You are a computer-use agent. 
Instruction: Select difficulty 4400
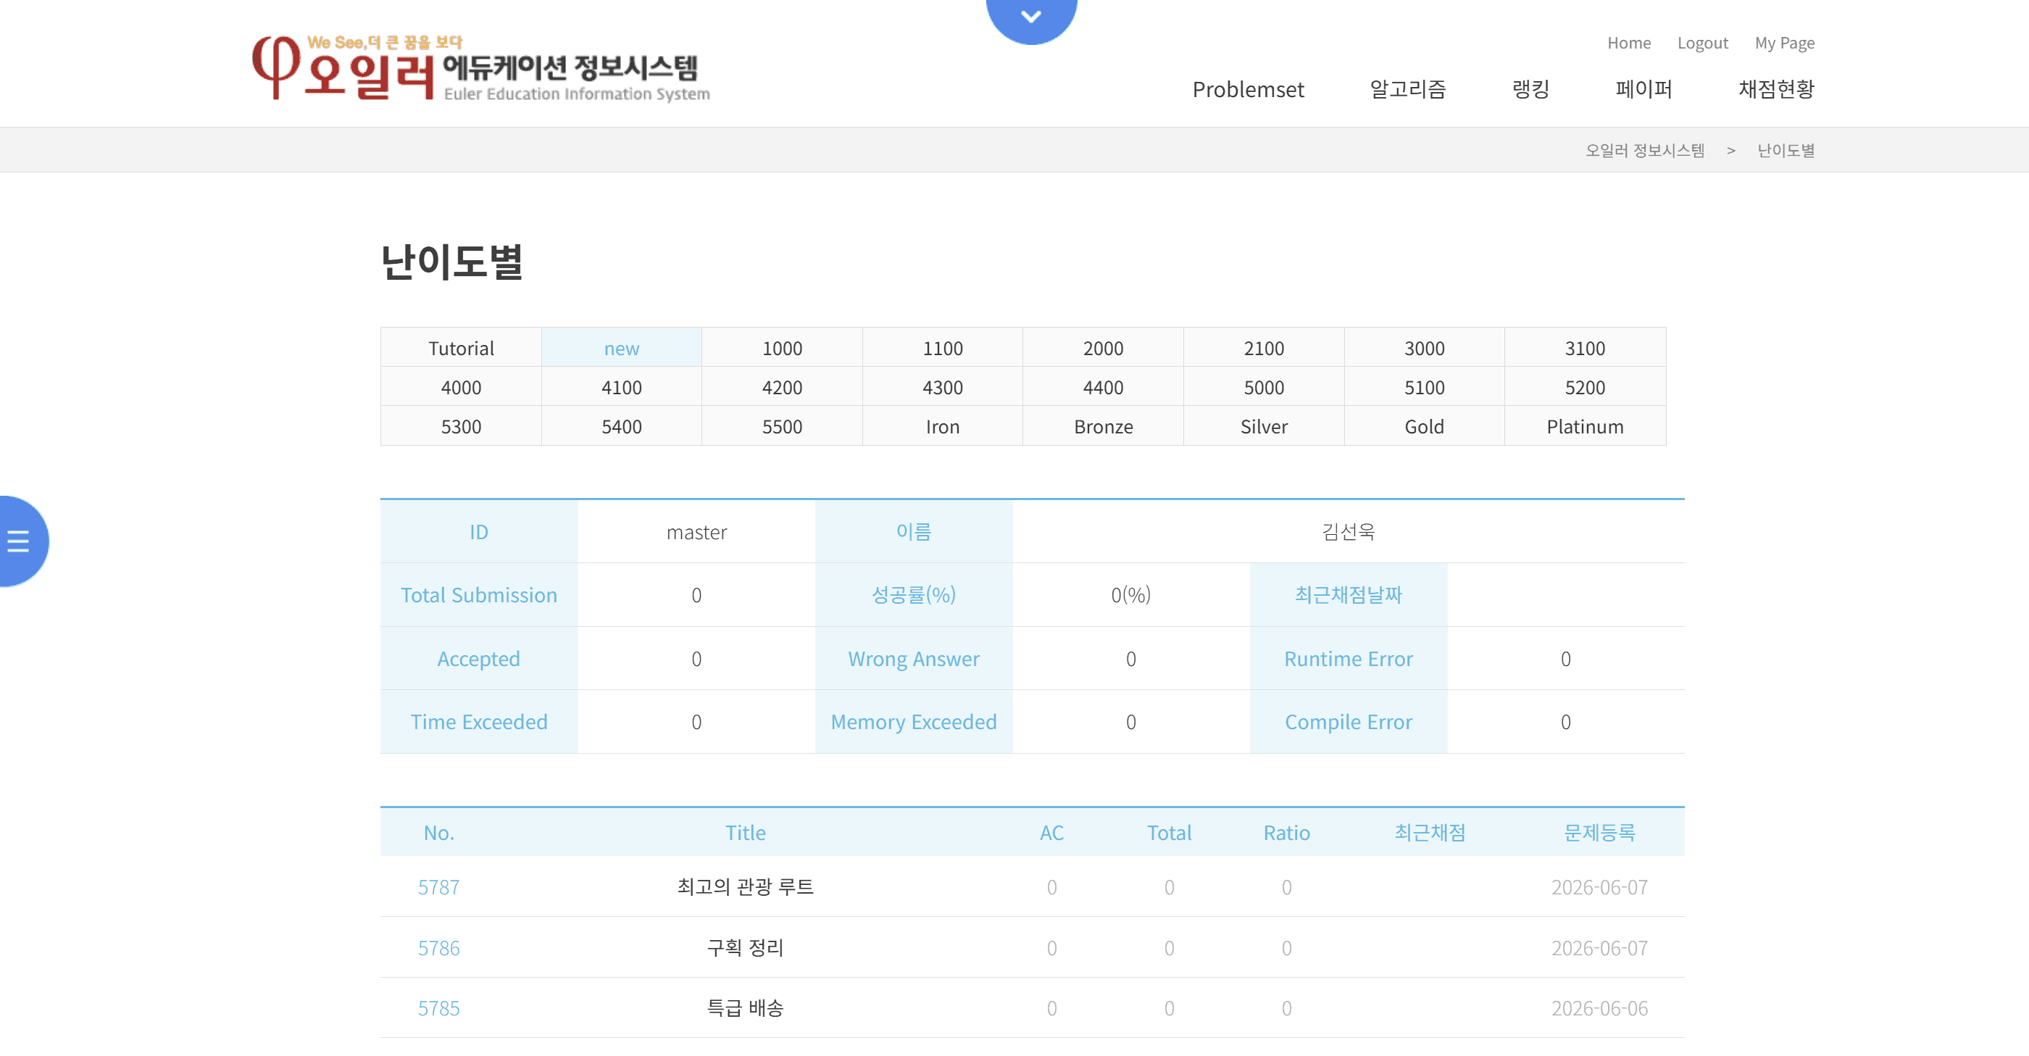point(1103,387)
